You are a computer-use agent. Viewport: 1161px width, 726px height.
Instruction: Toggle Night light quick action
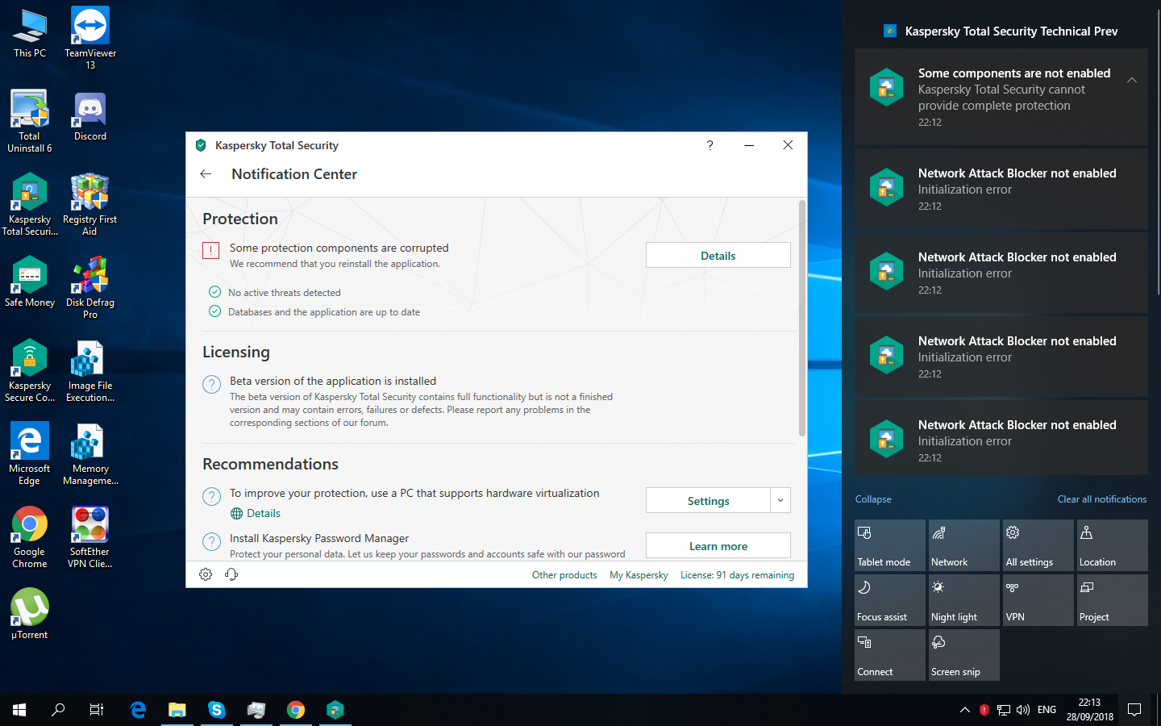[x=964, y=600]
